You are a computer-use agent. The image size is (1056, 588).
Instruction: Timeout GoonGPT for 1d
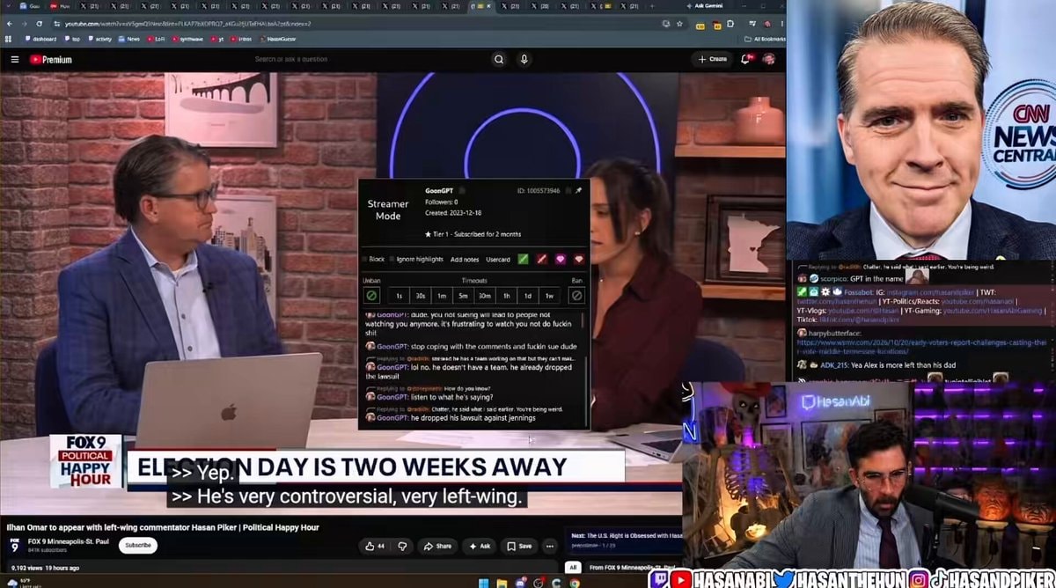[x=527, y=296]
